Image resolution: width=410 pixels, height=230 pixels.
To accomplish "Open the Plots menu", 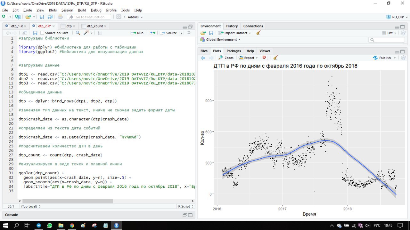I will coord(53,10).
